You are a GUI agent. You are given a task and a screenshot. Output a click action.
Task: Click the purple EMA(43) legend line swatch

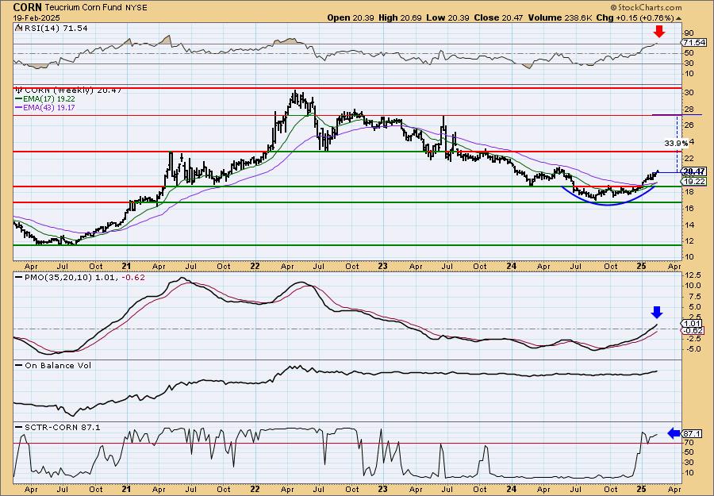(x=19, y=107)
